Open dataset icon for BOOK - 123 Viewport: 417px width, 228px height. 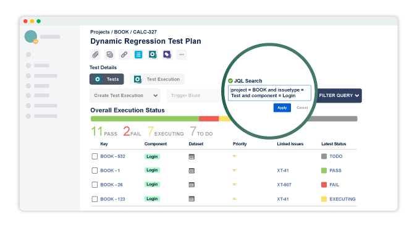pos(192,199)
